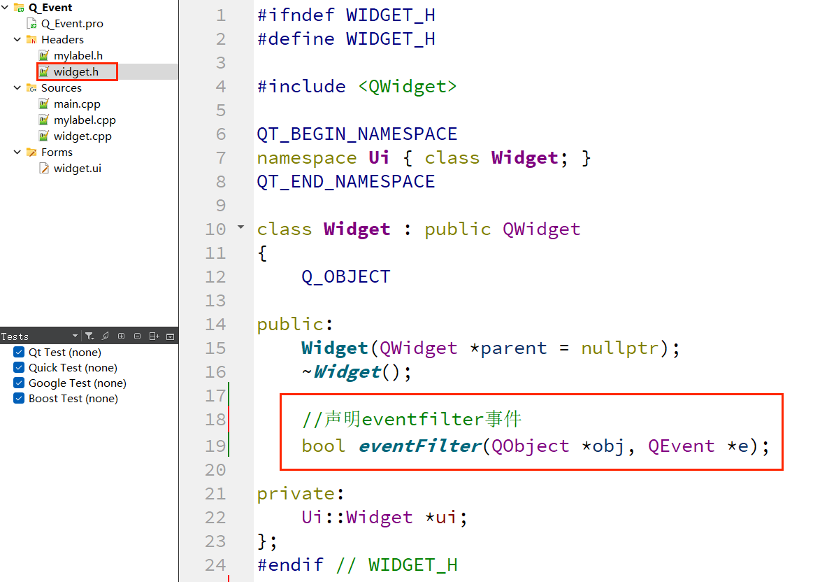This screenshot has height=582, width=813.
Task: Click '#endif // WIDGET_H' line
Action: 357,565
